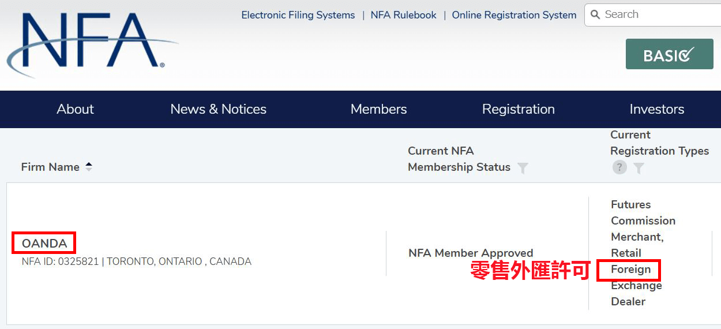Click Current NFA Membership Status header
Viewport: 721px width, 329px height.
tap(459, 159)
